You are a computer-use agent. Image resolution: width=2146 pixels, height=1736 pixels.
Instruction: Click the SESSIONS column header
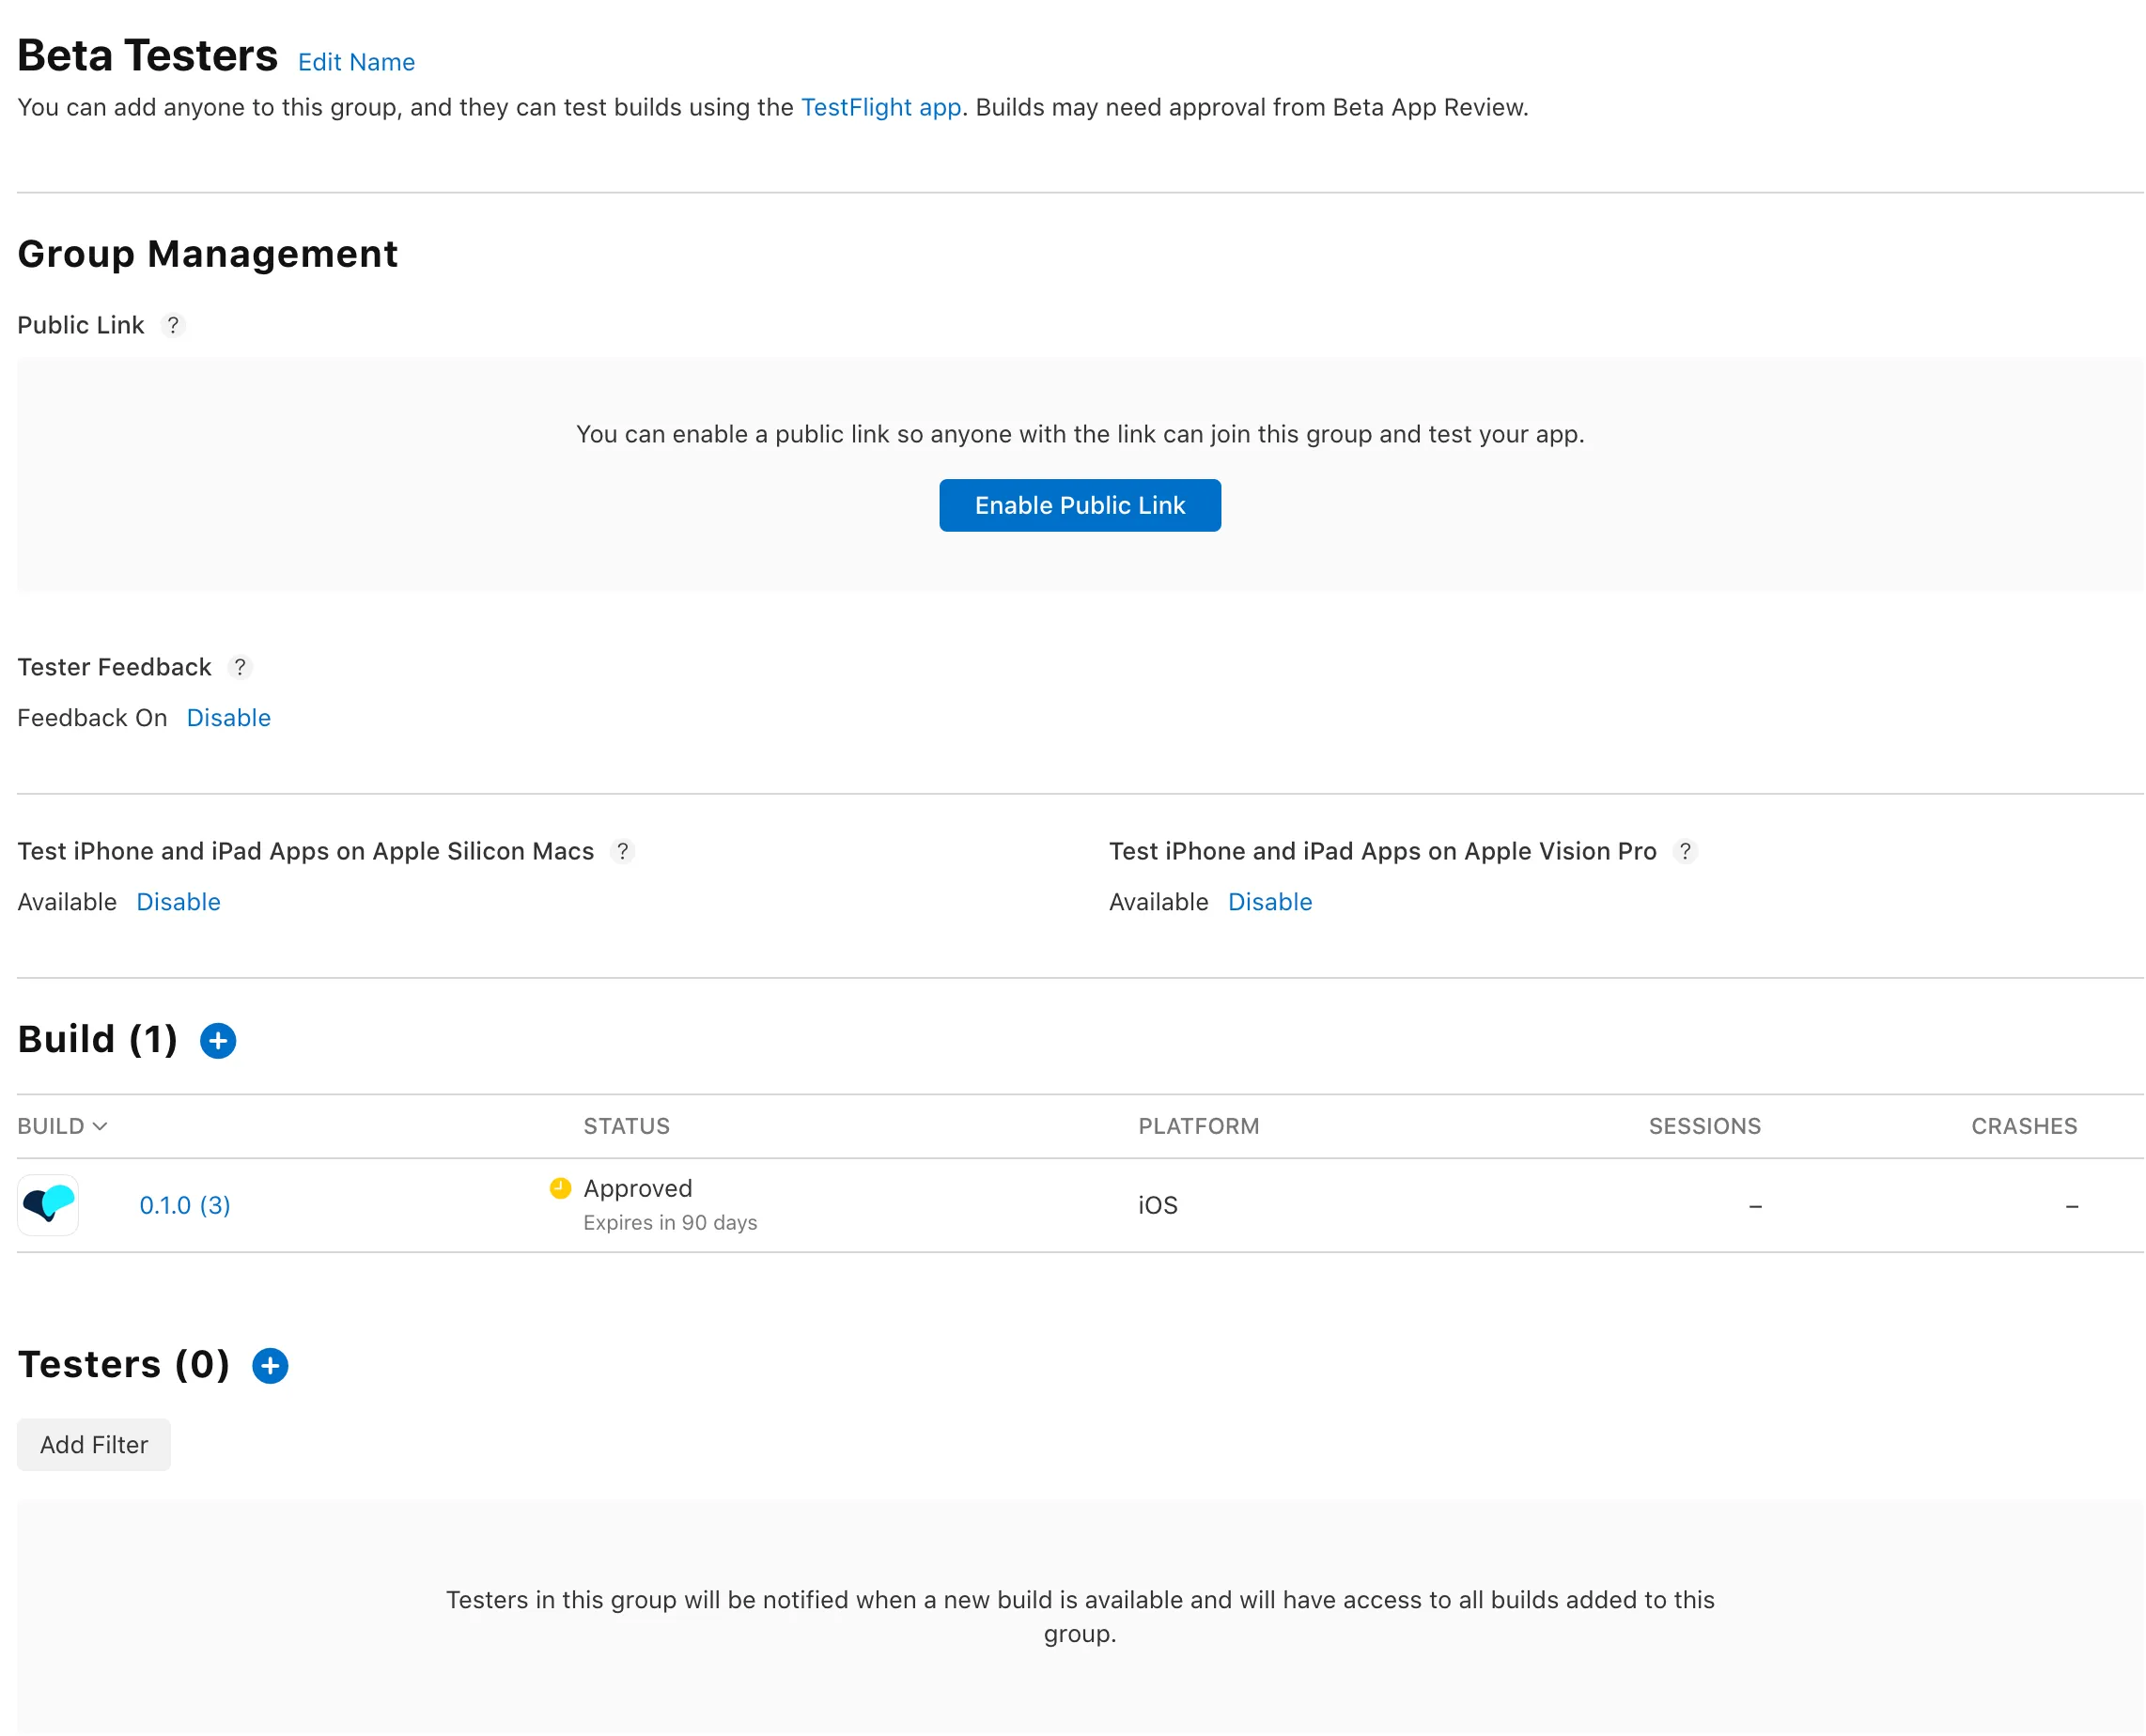click(x=1704, y=1126)
